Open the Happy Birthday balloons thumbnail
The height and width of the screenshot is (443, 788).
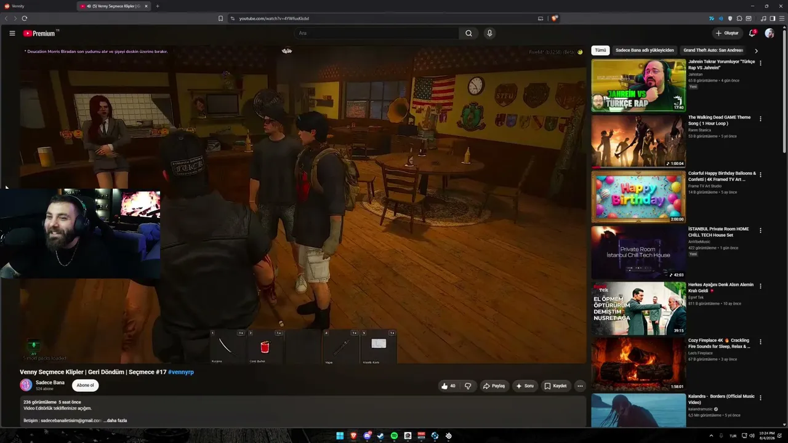tap(638, 197)
